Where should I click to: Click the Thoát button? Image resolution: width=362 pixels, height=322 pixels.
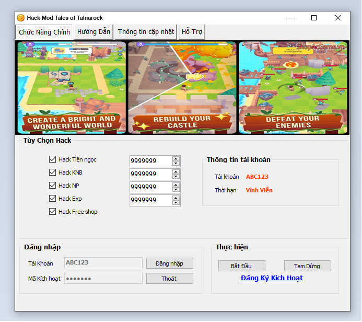(169, 279)
